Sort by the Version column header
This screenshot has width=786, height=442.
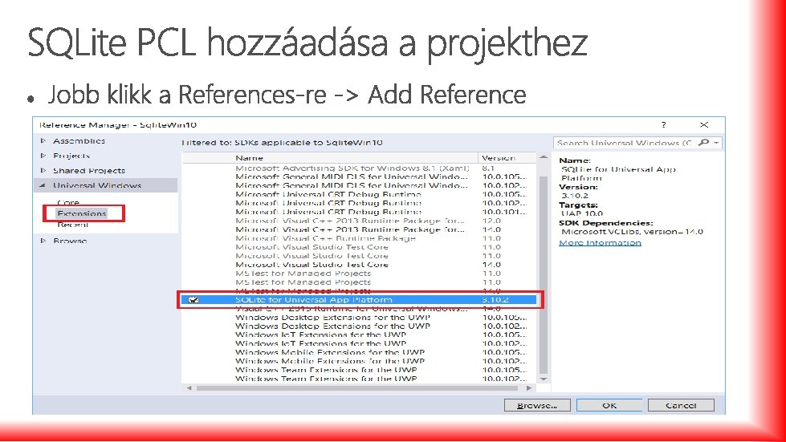click(x=507, y=158)
